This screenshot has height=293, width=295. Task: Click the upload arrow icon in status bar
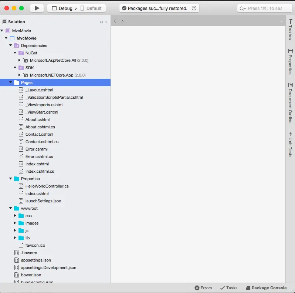194,8
